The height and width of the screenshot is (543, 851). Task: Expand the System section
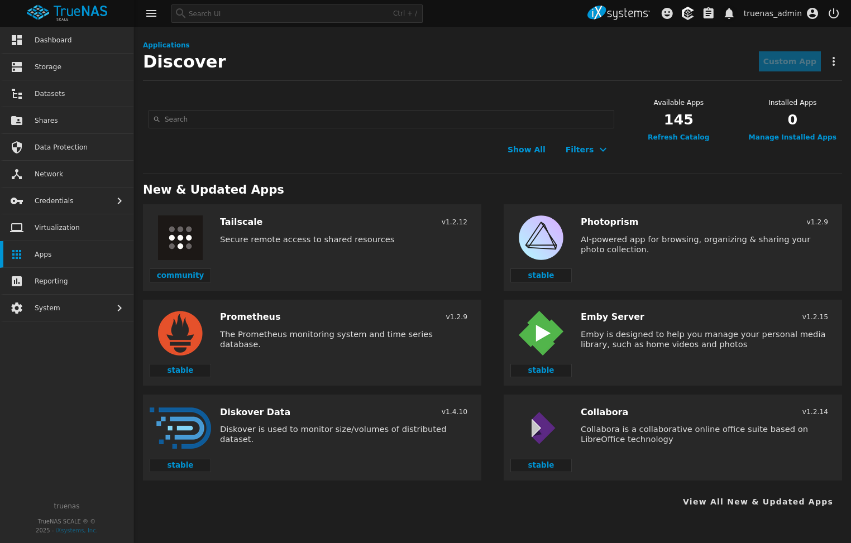click(x=119, y=307)
